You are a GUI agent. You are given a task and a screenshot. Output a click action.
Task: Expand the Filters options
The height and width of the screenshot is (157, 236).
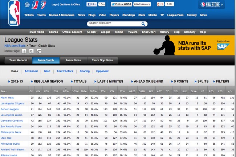[221, 82]
